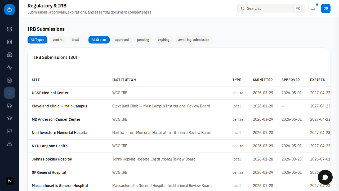Viewport: 339px width, 191px height.
Task: Open the warning triangle sidebar icon
Action: 10,144
